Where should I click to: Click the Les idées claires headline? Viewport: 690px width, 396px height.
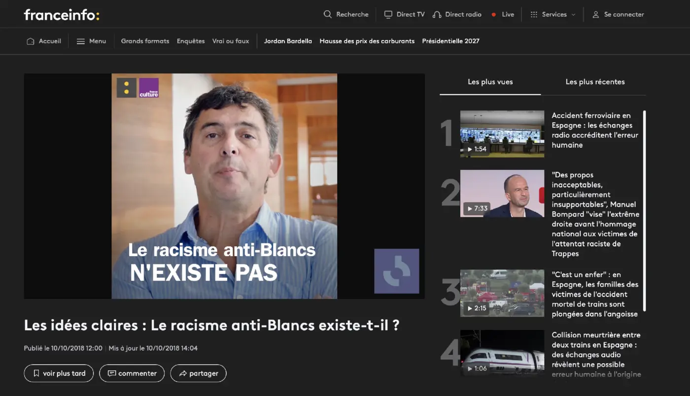pos(212,326)
